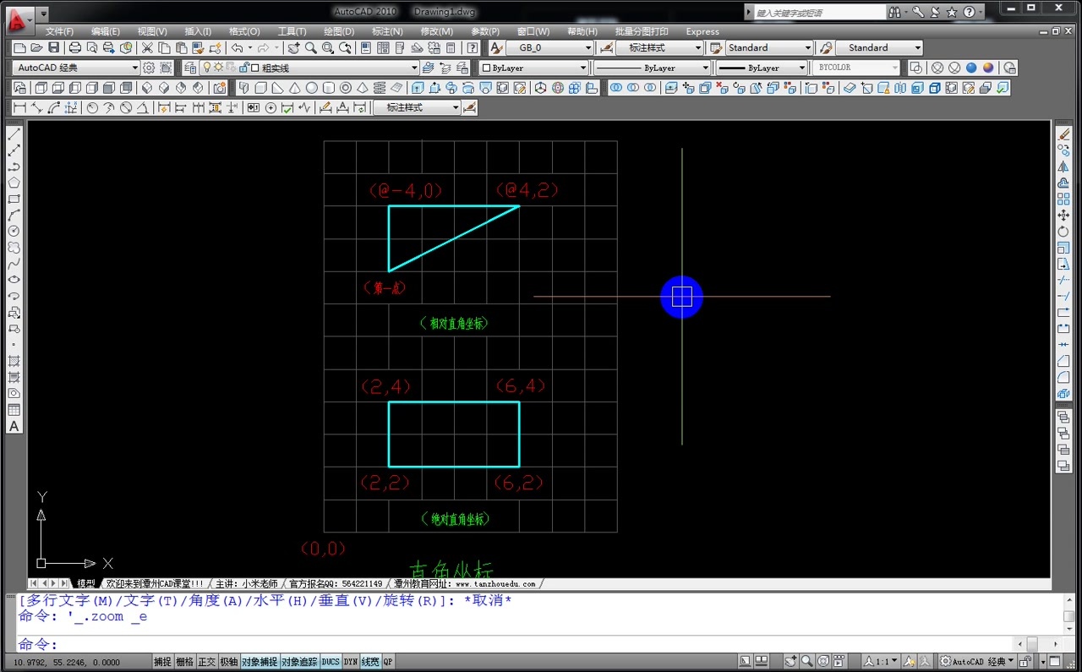
Task: Save the drawing with the floppy disk icon
Action: click(54, 48)
